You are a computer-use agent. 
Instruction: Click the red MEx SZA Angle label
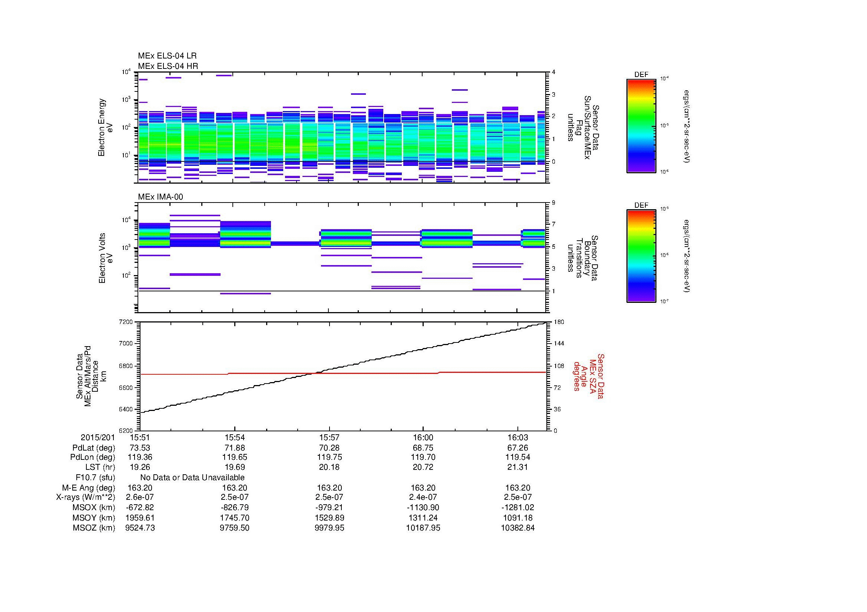[589, 376]
